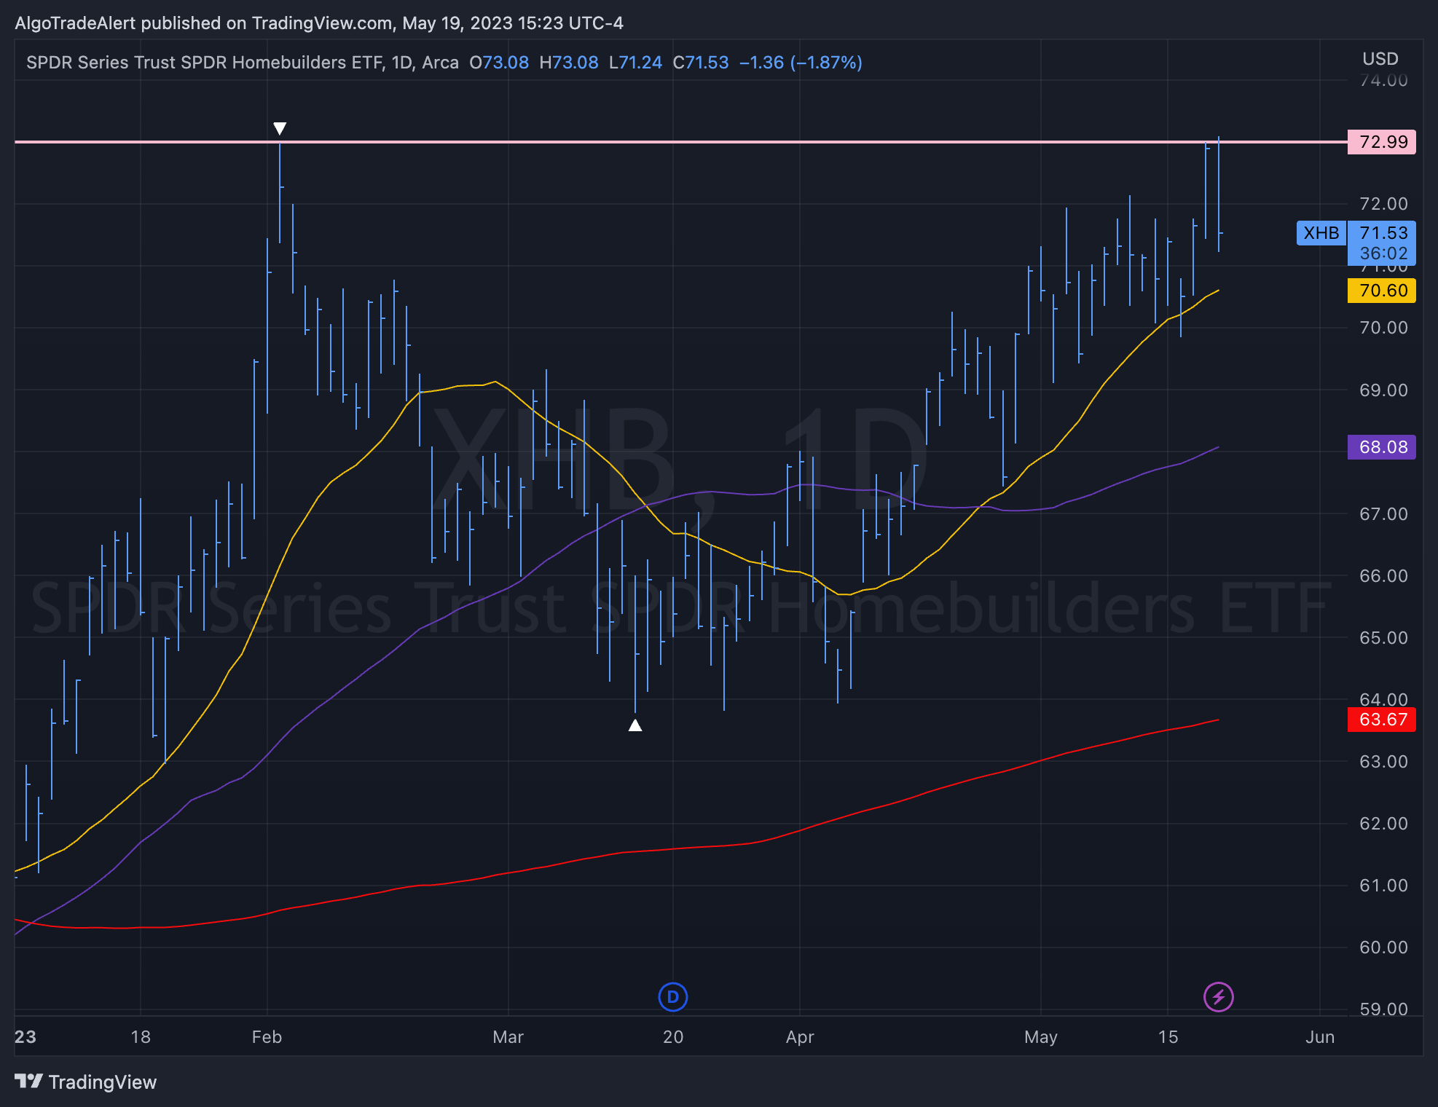
Task: Click the AlgoTradeAlert published header text
Action: (x=319, y=23)
